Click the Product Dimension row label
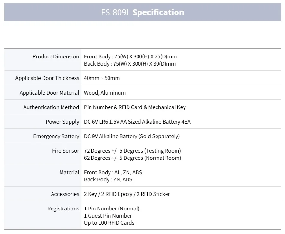285x234 pixels. point(56,56)
